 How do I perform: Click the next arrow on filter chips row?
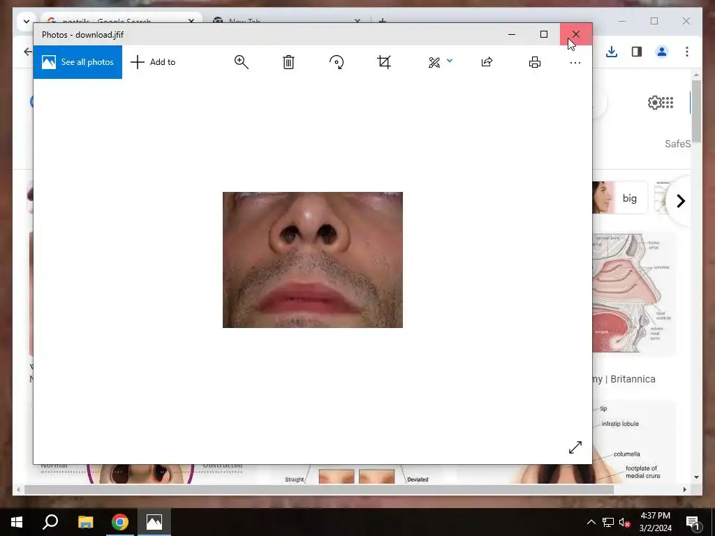[x=680, y=200]
